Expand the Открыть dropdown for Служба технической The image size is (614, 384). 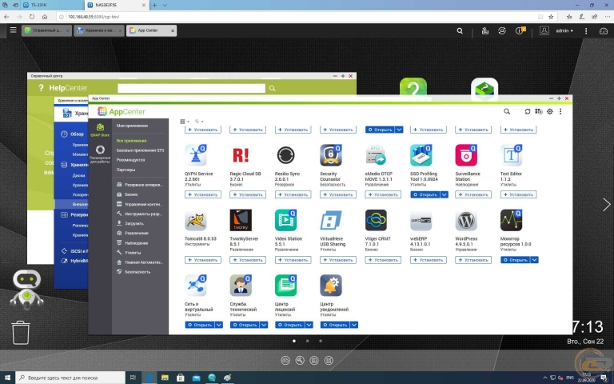click(x=264, y=325)
